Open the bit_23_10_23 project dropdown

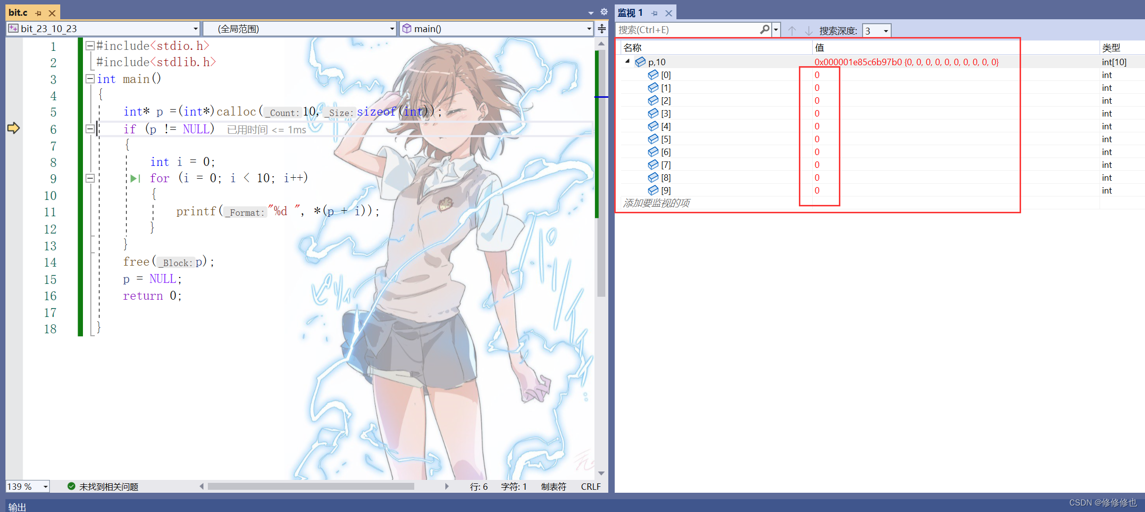(x=103, y=29)
